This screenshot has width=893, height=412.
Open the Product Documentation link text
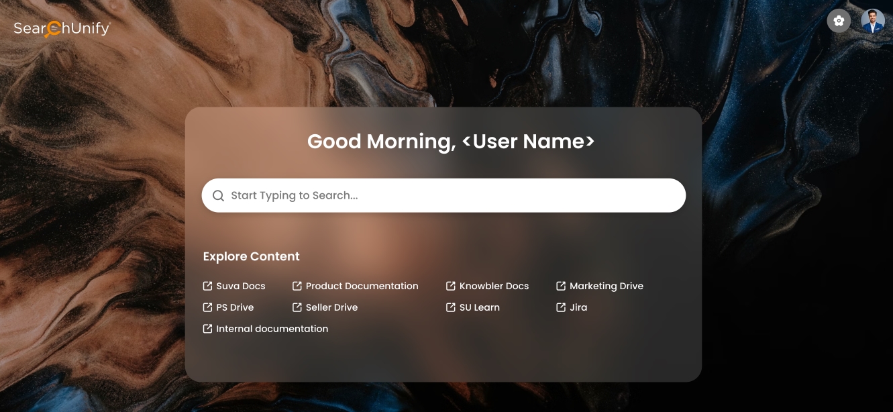[362, 287]
